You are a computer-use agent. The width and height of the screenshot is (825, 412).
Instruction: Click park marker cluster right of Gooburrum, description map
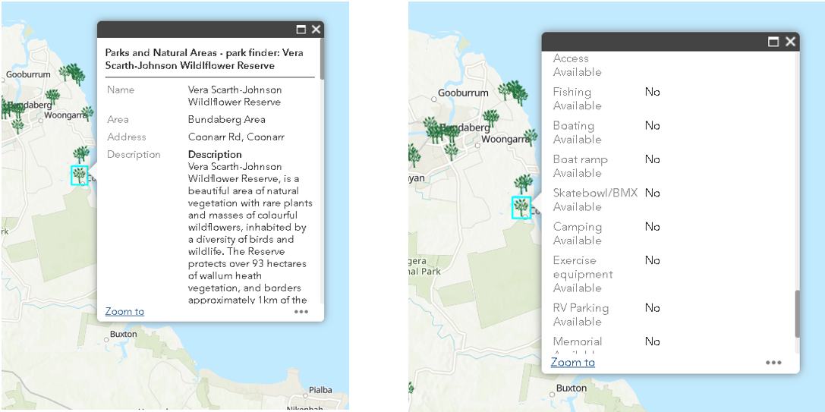click(x=73, y=74)
